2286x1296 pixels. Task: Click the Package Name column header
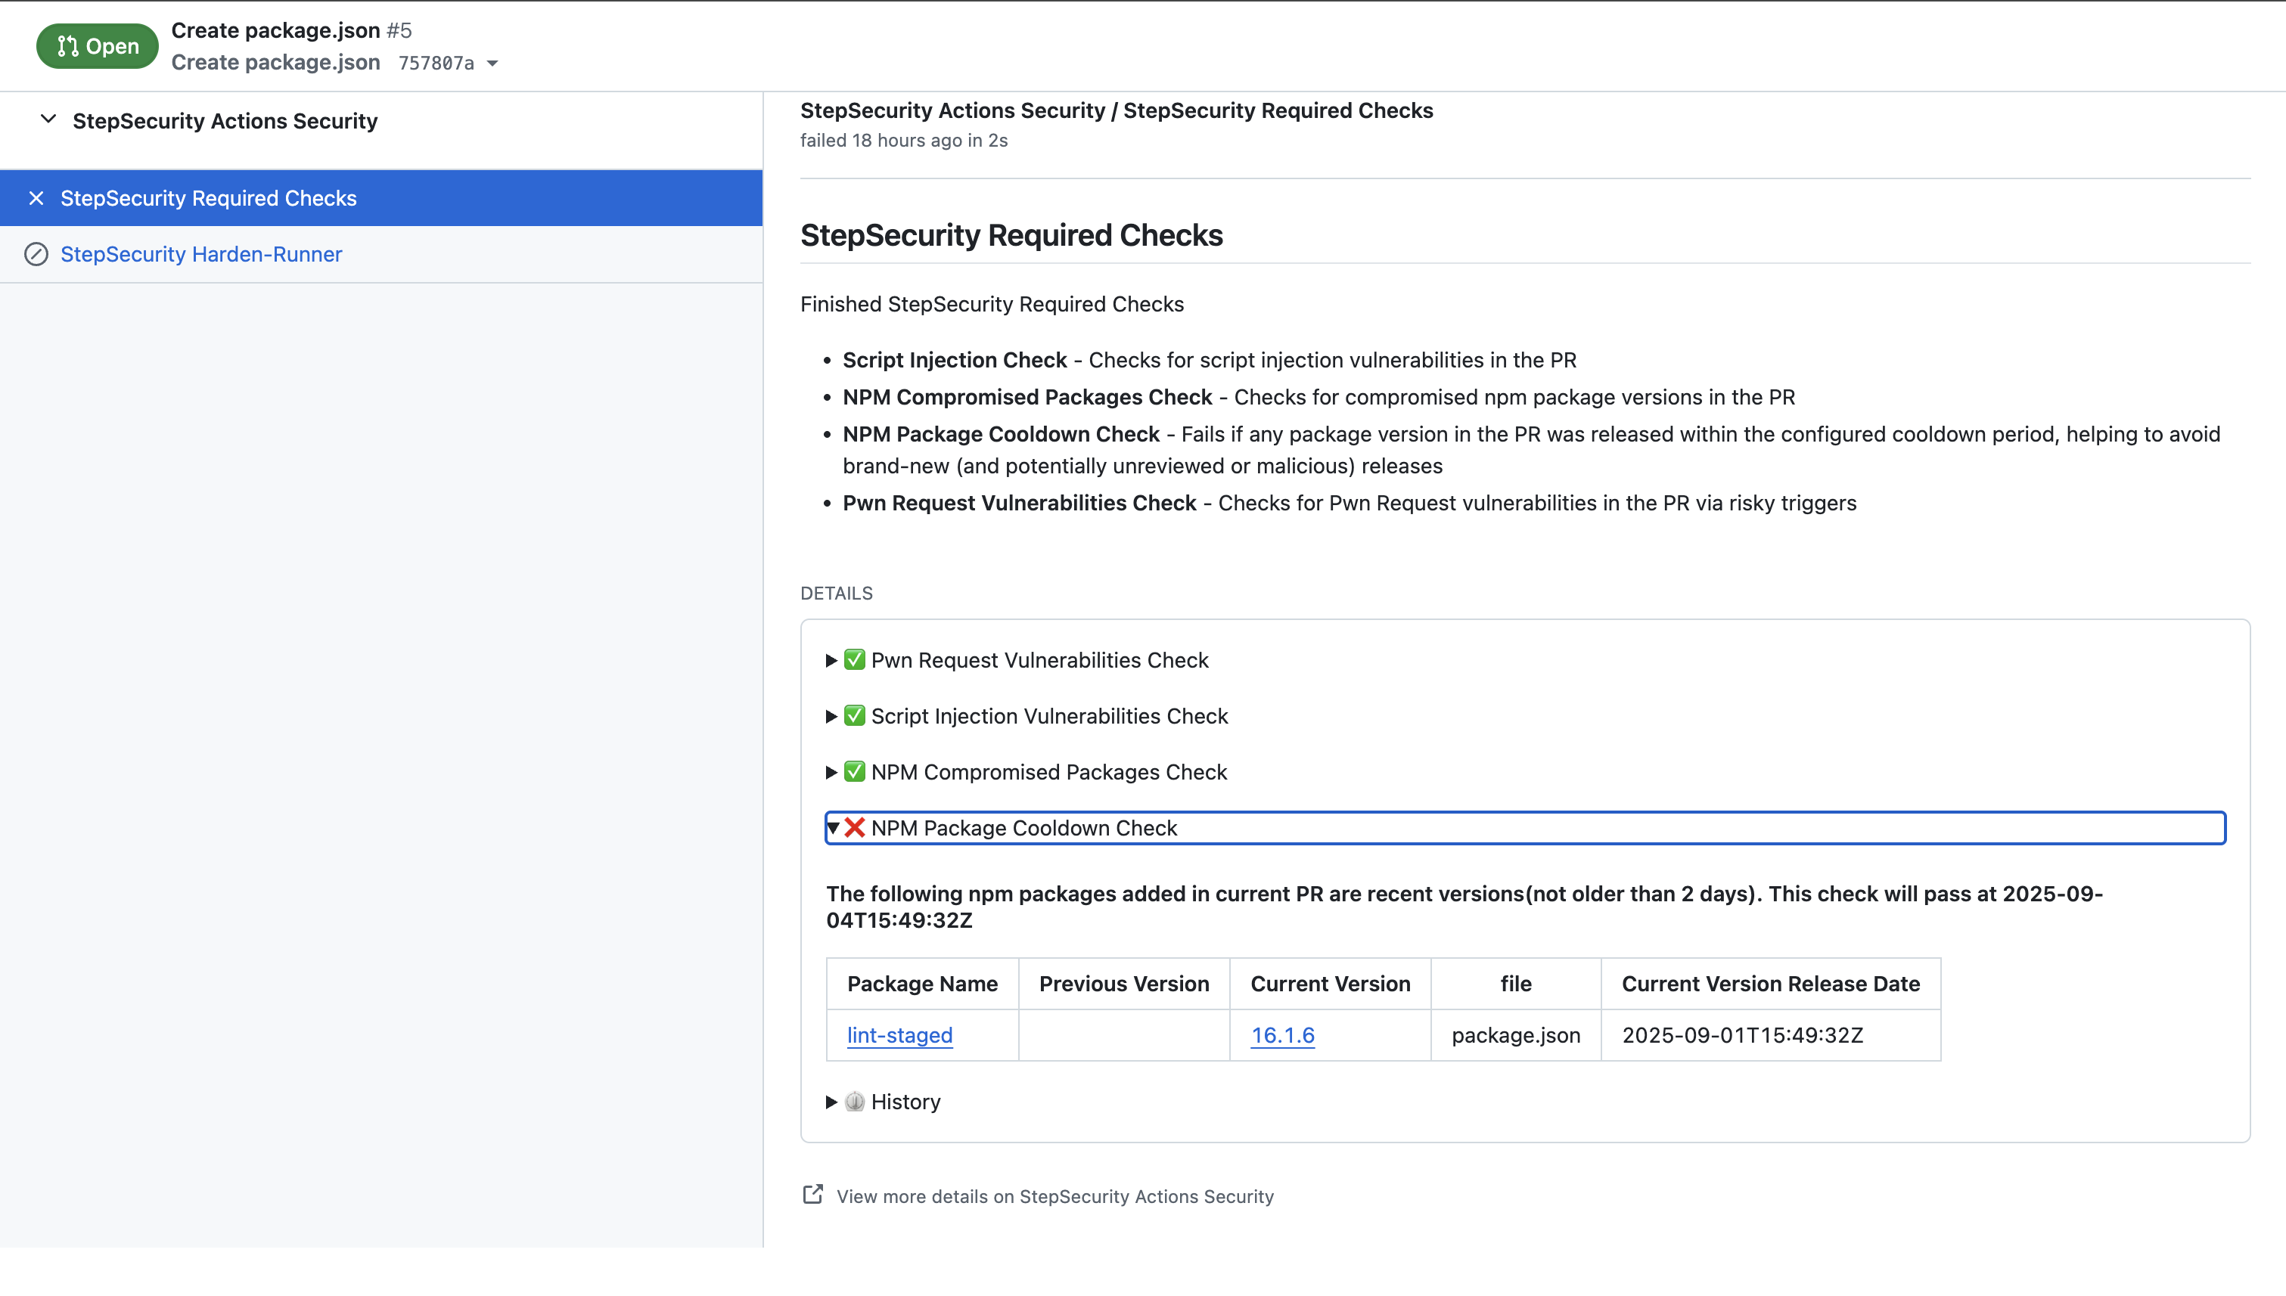coord(923,984)
